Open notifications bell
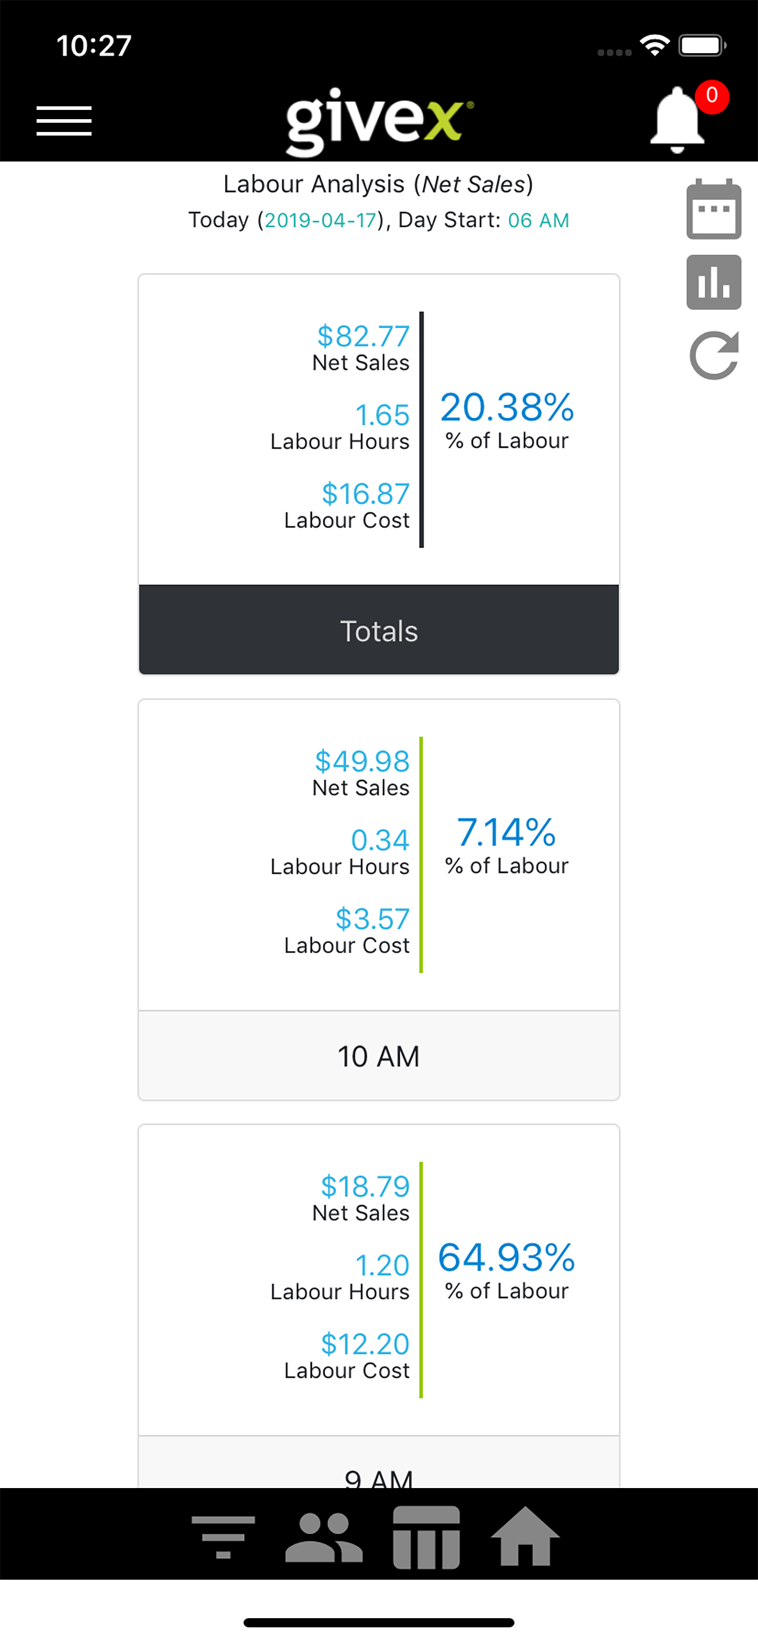Image resolution: width=758 pixels, height=1642 pixels. (x=677, y=119)
